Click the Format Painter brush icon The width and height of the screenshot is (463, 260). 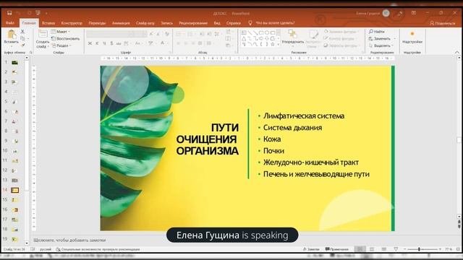coord(22,45)
